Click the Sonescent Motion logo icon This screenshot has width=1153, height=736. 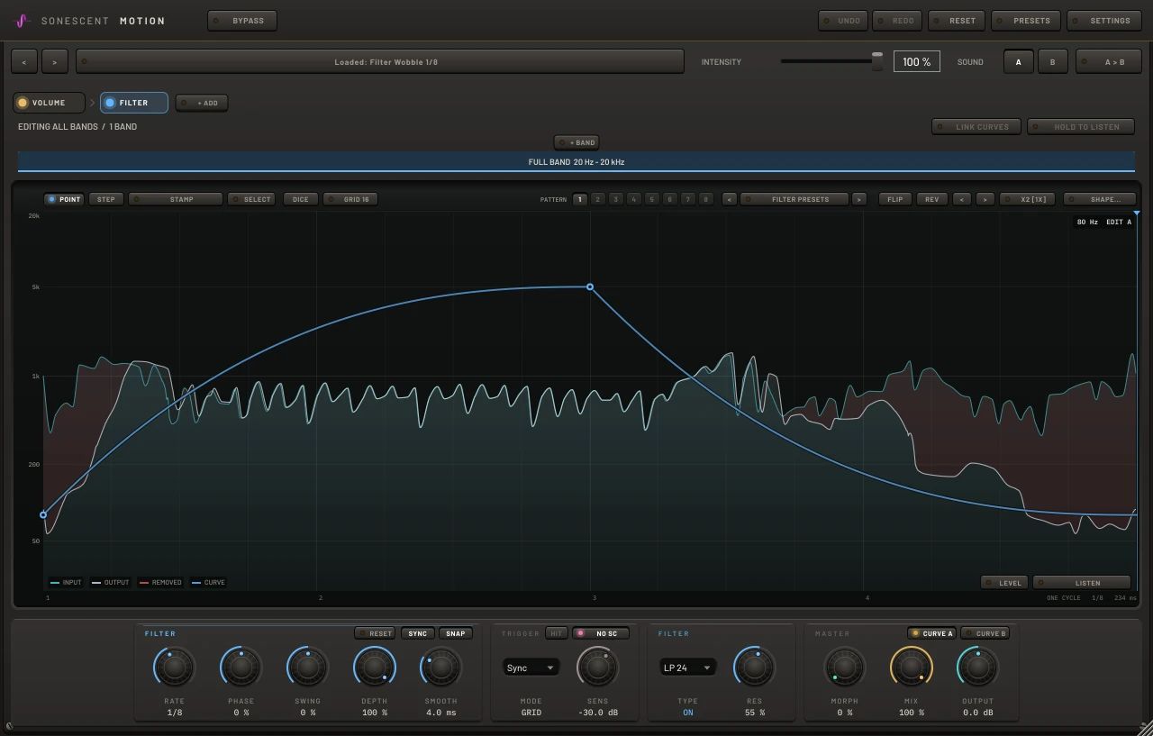23,20
